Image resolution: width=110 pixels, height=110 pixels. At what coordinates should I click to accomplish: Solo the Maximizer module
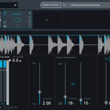pos(5,26)
